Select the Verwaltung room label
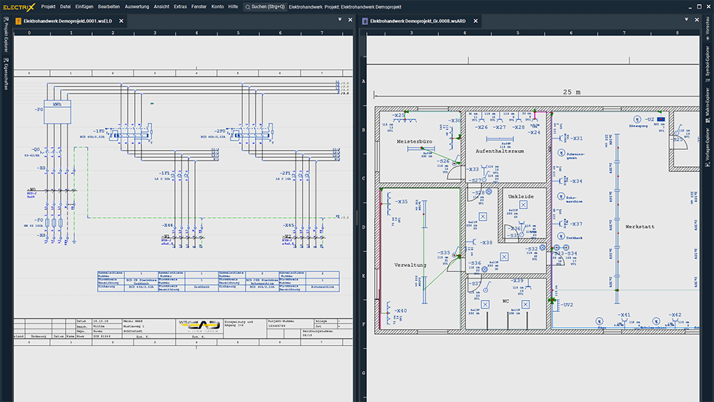 [411, 265]
